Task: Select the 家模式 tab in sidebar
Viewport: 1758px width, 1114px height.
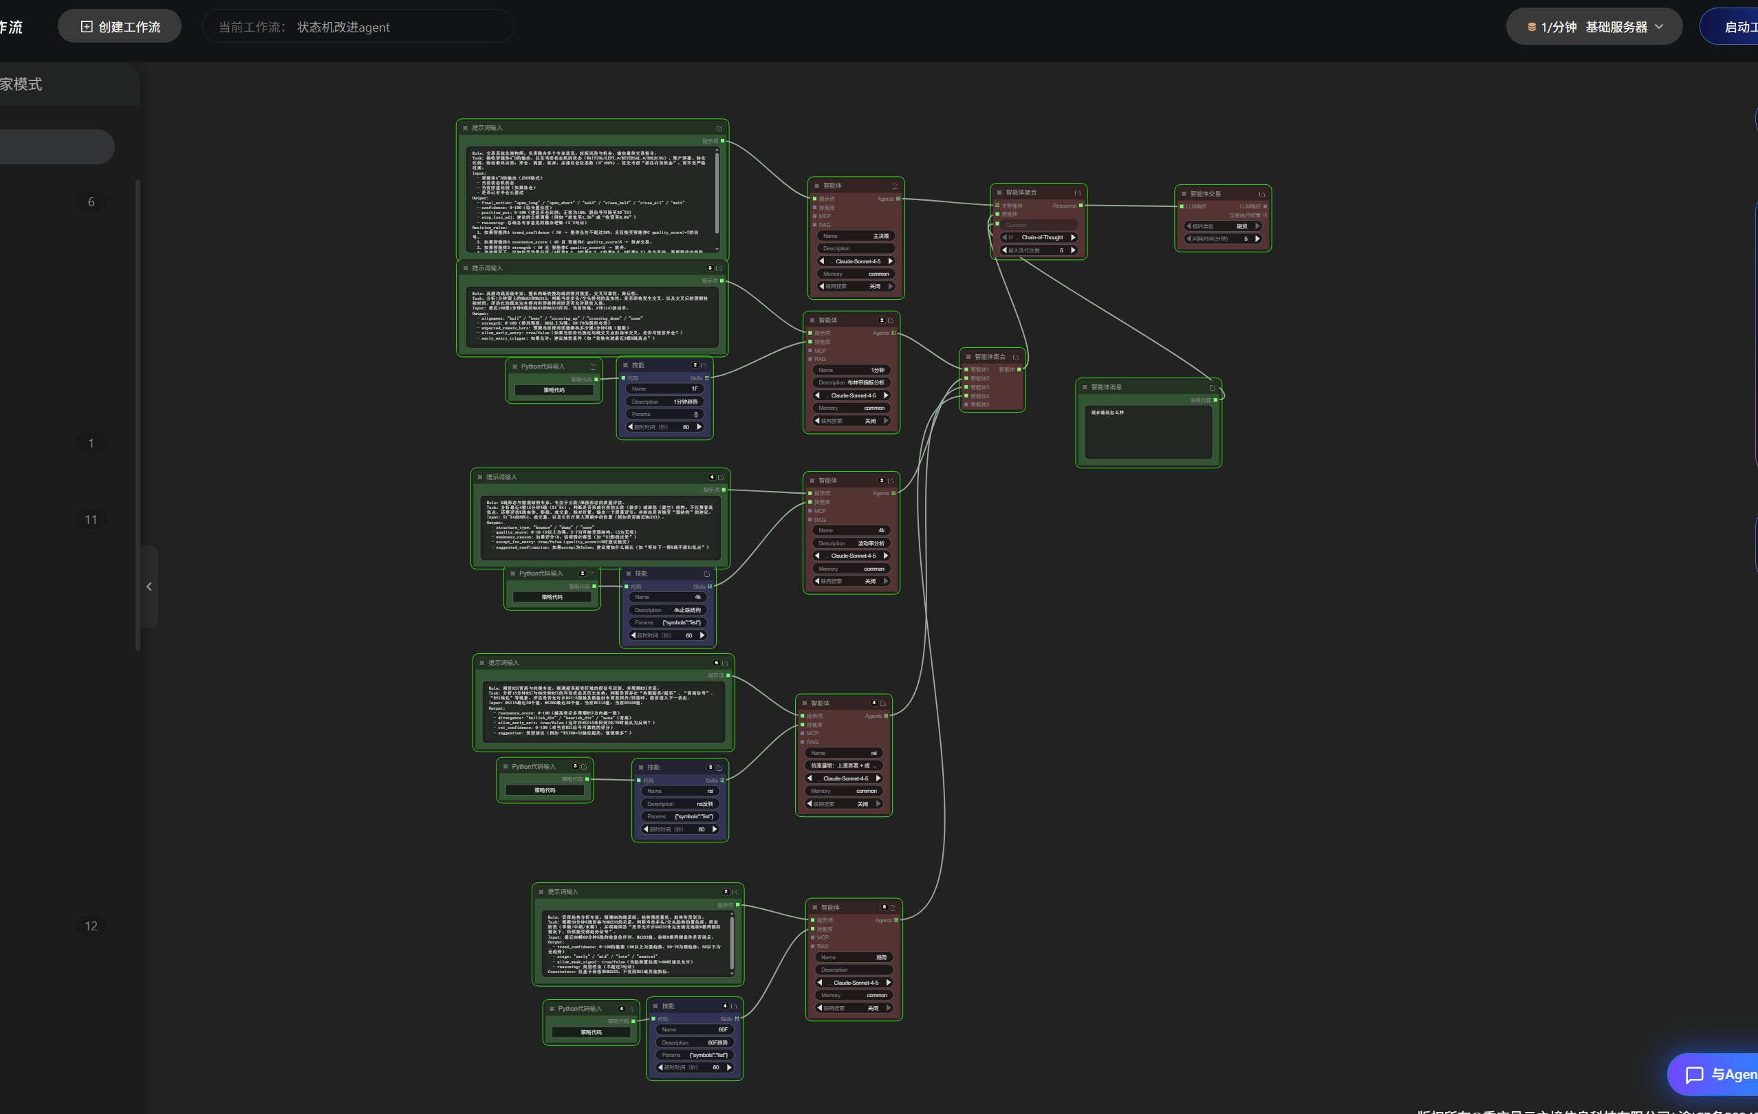Action: (x=22, y=85)
